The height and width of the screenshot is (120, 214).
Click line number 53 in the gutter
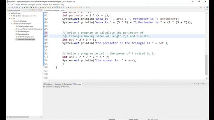click(46, 57)
